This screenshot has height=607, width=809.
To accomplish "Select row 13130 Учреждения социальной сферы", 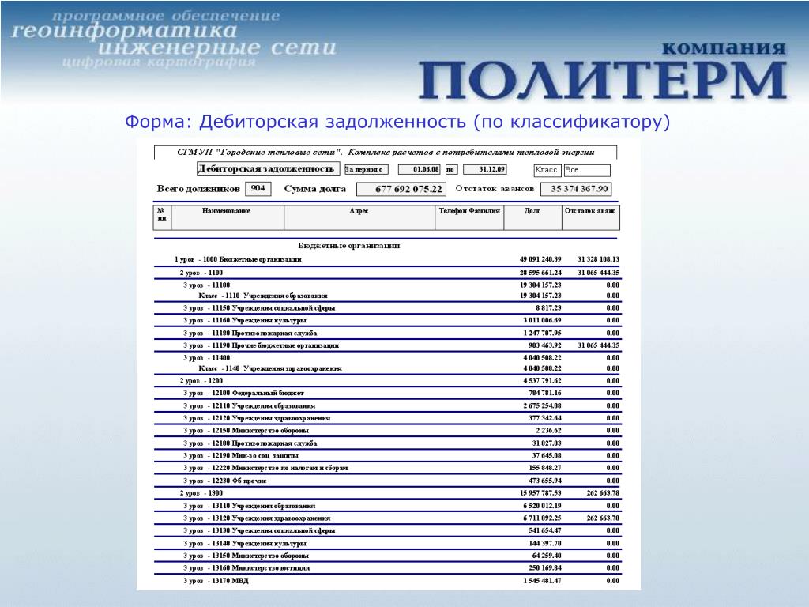I will coord(387,530).
